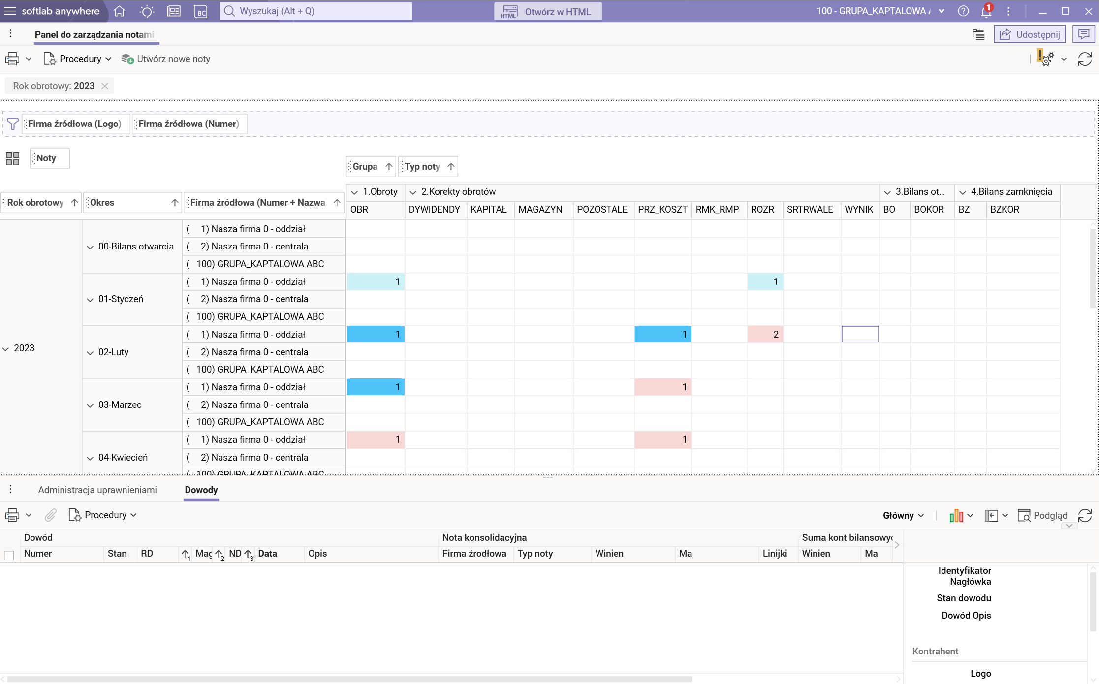Refresh the main panel with the reload icon
Image resolution: width=1099 pixels, height=684 pixels.
click(1085, 59)
